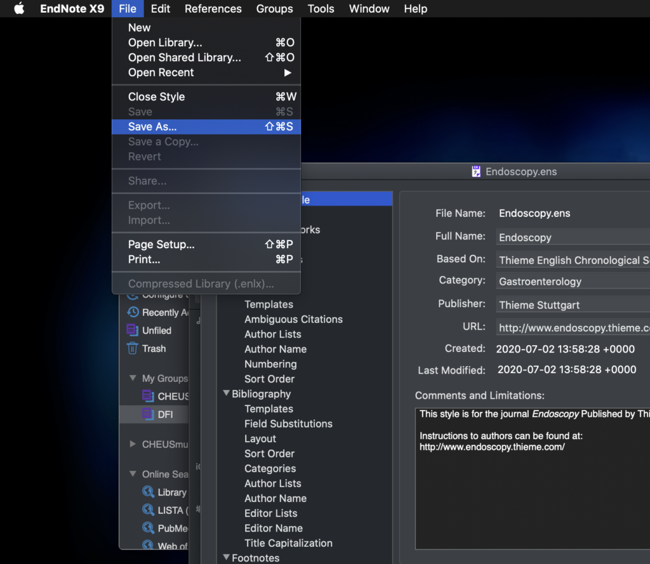Image resolution: width=650 pixels, height=564 pixels.
Task: Open the Window menu
Action: point(369,9)
